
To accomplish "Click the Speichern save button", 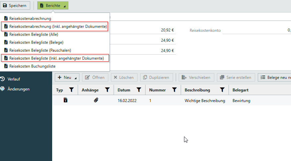I will (15, 6).
